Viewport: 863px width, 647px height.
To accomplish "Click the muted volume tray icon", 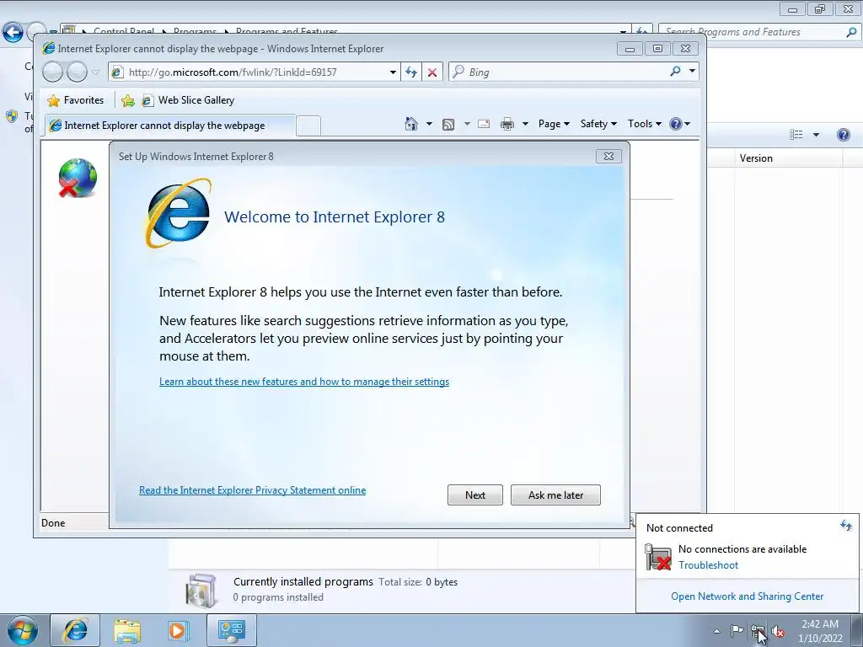I will (778, 631).
